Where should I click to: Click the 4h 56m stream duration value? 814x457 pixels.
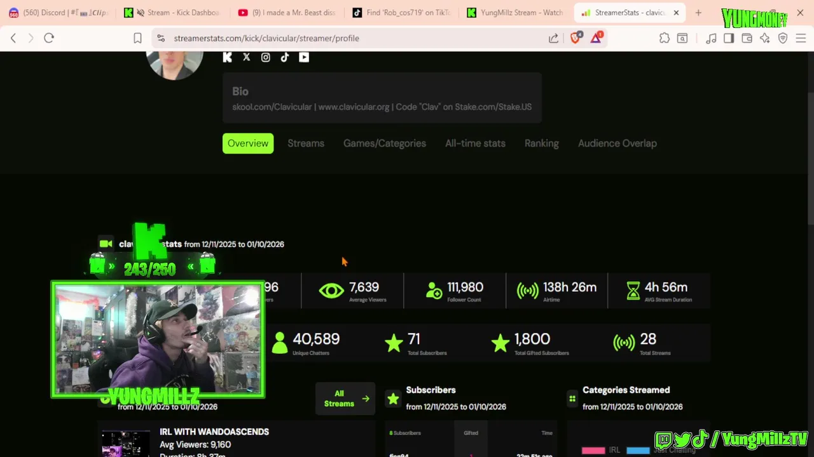666,288
